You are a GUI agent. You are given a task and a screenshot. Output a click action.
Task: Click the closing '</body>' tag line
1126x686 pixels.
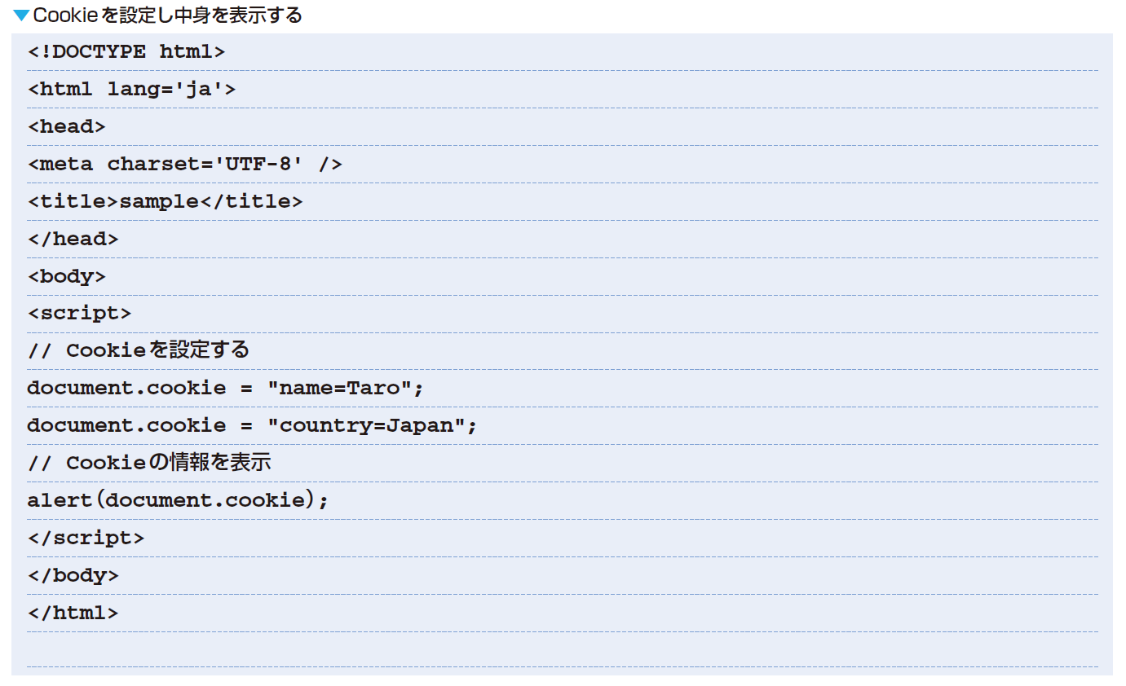[x=73, y=576]
